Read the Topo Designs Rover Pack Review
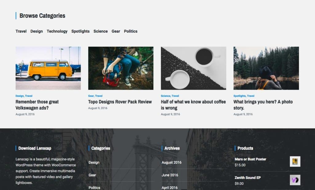Screen dimensions: 315x190 point(119,102)
